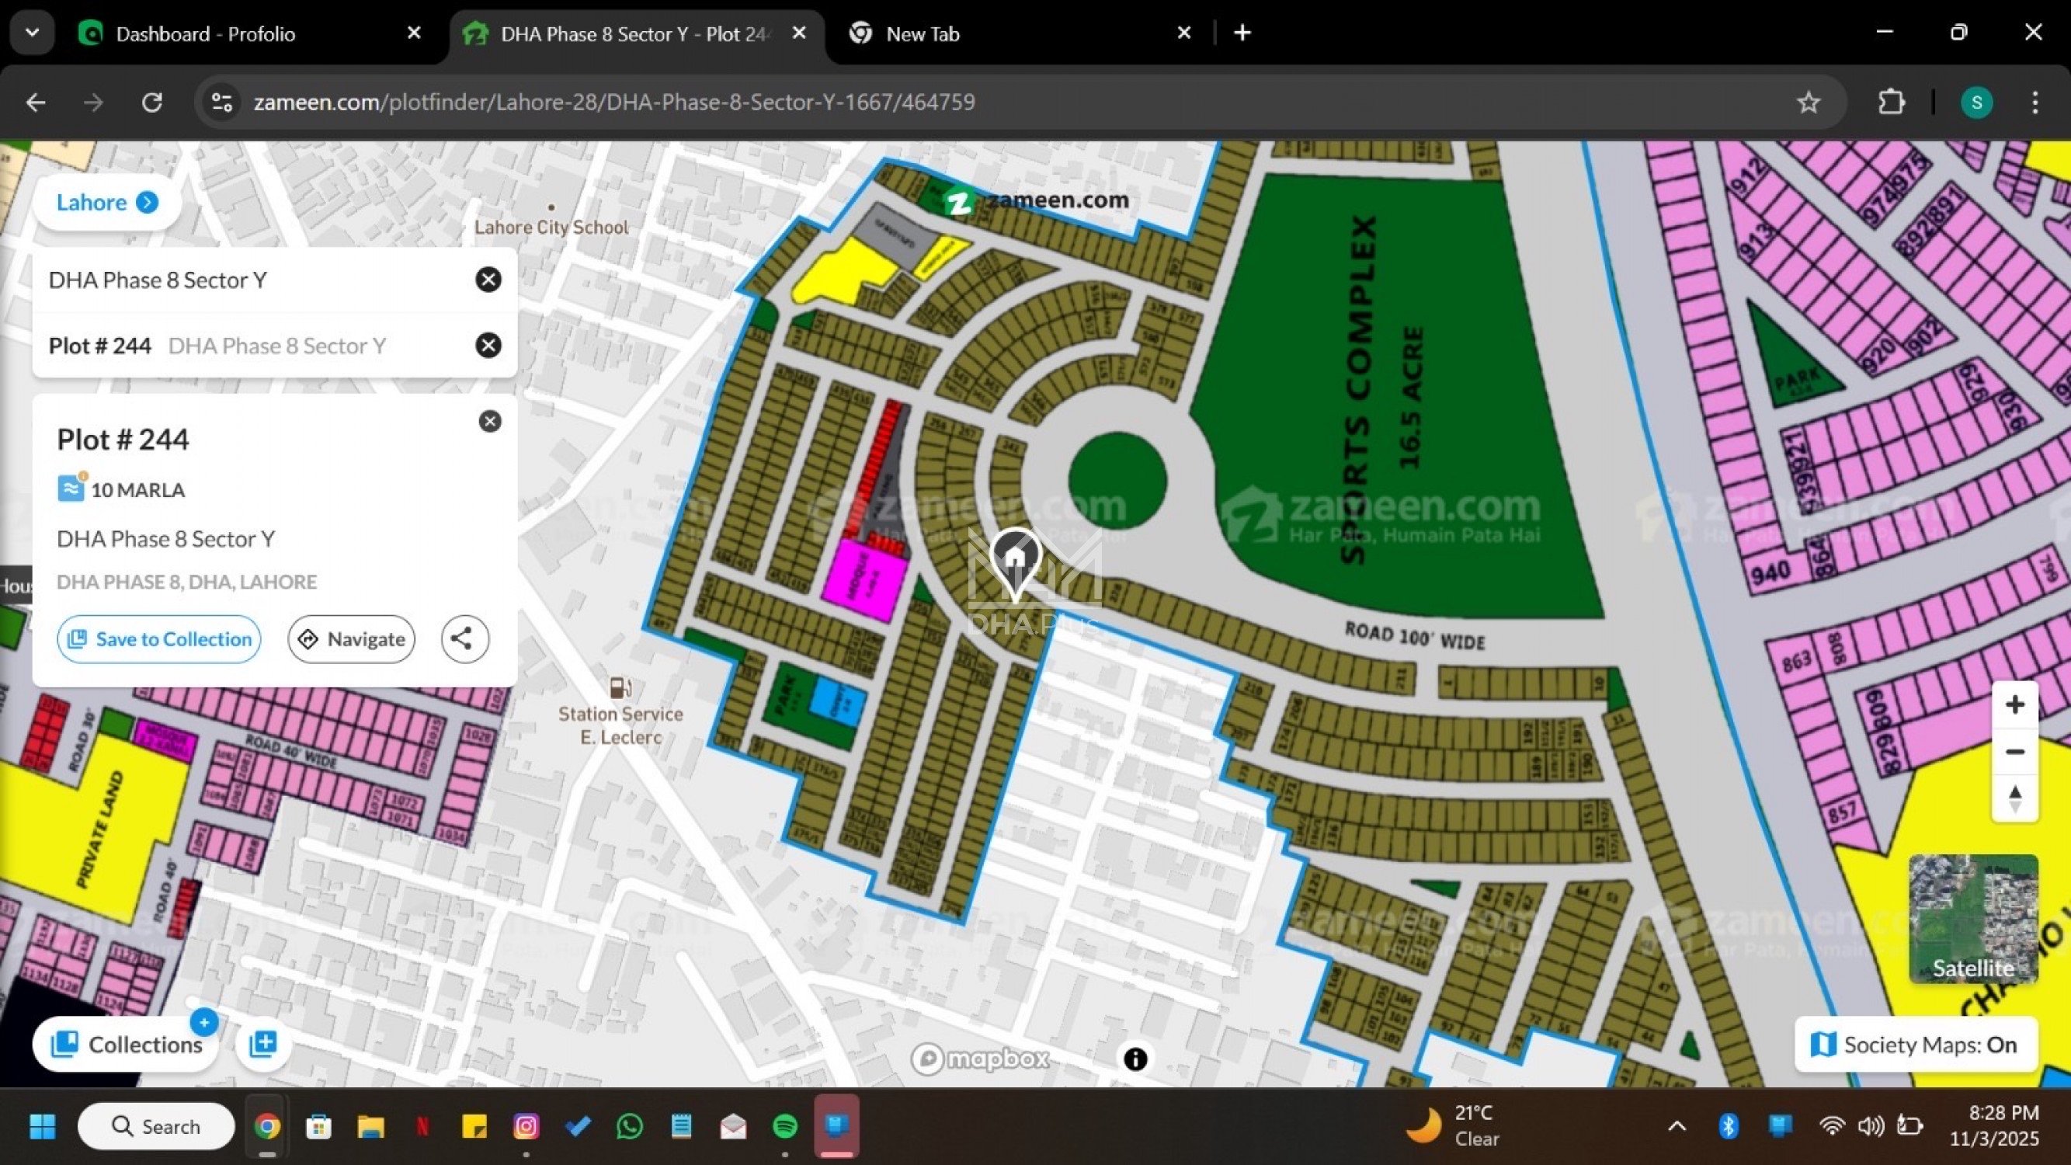Image resolution: width=2071 pixels, height=1165 pixels.
Task: Clear the DHA Phase 8 Sector Y search
Action: [x=488, y=280]
